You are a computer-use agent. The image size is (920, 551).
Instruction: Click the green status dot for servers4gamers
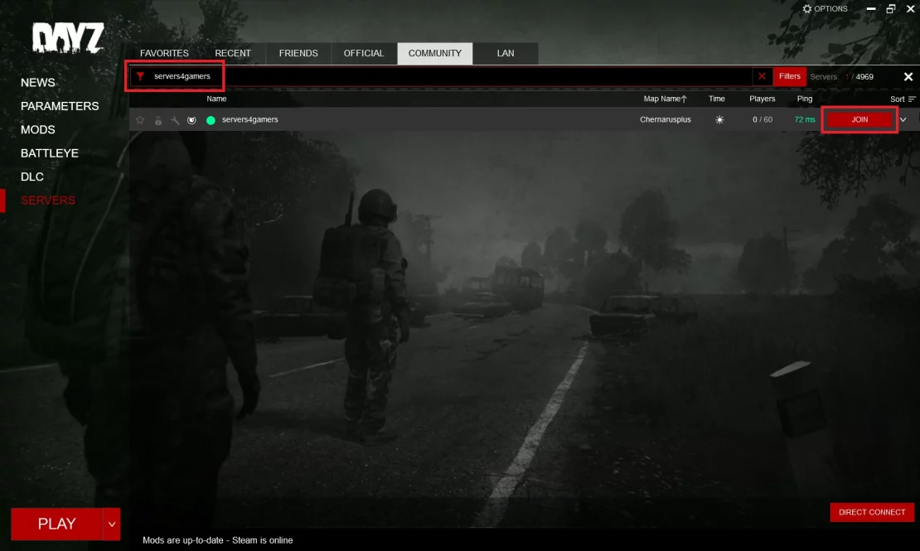(x=211, y=120)
